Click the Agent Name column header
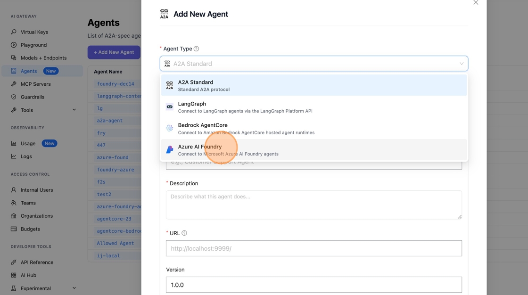Image resolution: width=528 pixels, height=295 pixels. click(x=108, y=71)
